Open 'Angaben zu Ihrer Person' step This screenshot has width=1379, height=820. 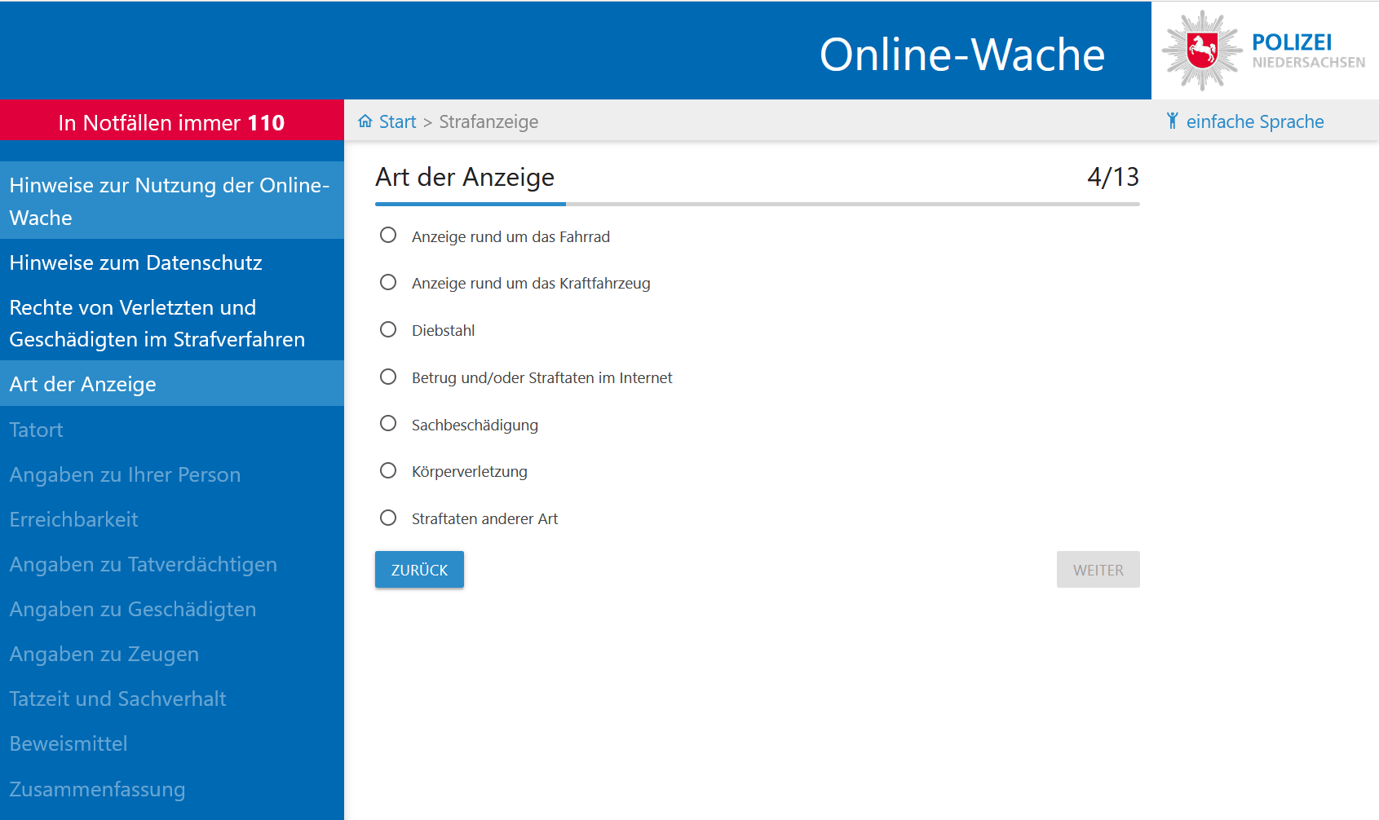[x=172, y=474]
